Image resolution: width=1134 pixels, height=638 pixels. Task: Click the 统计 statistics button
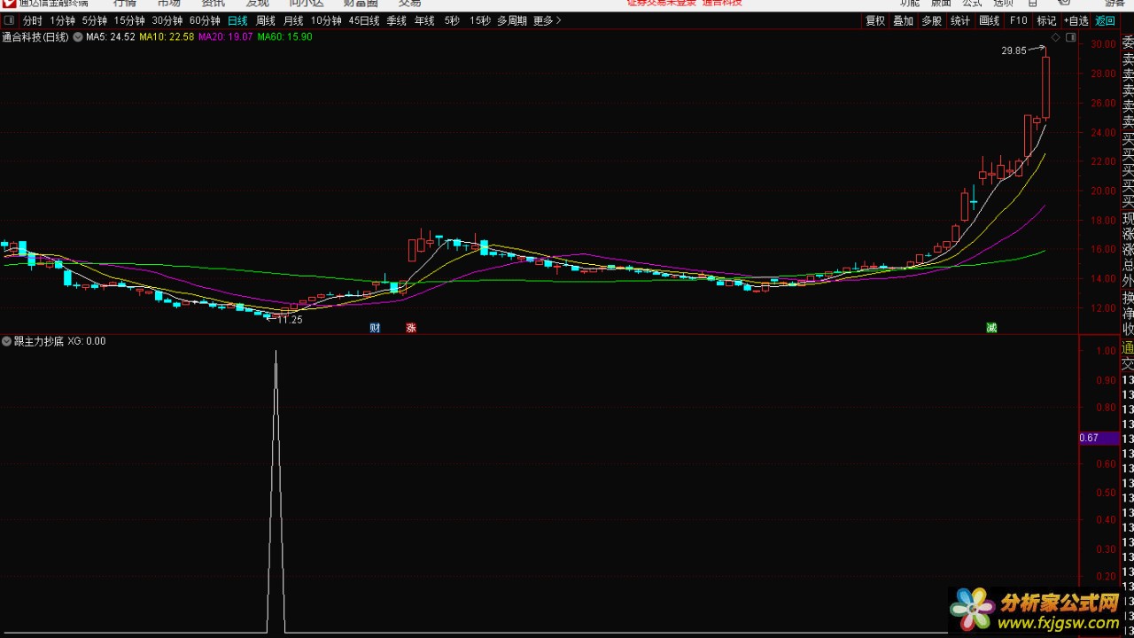(960, 20)
